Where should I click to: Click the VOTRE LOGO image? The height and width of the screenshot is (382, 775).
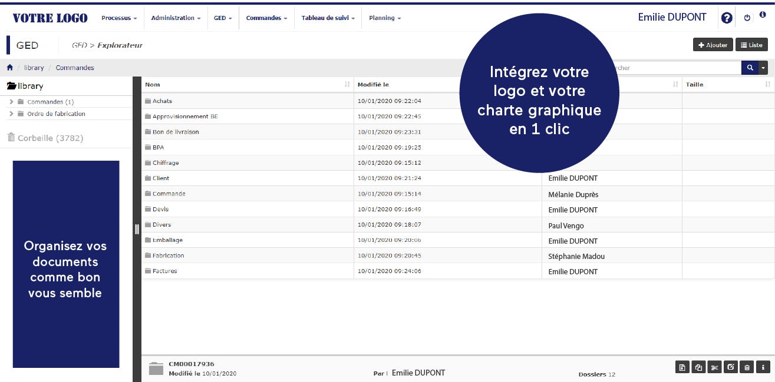point(50,18)
